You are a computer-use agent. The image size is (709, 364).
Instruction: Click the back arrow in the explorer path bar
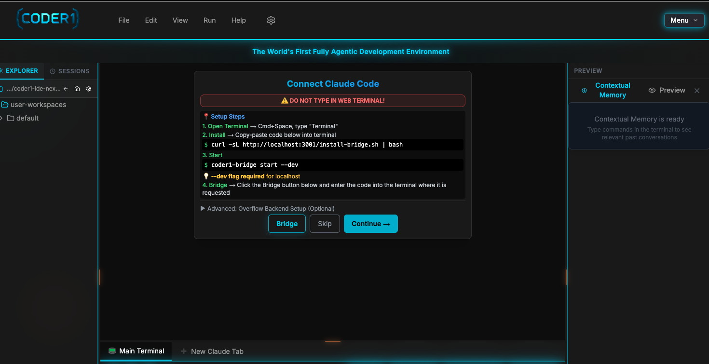pyautogui.click(x=66, y=89)
